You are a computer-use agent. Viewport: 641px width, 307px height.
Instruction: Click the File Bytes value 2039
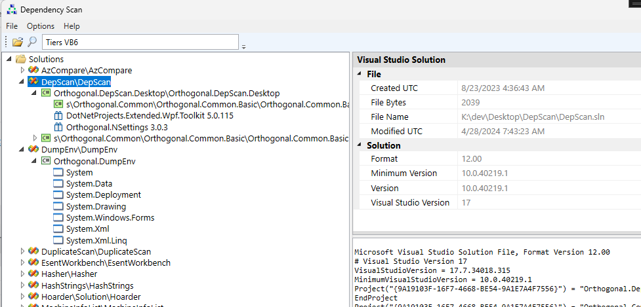470,102
